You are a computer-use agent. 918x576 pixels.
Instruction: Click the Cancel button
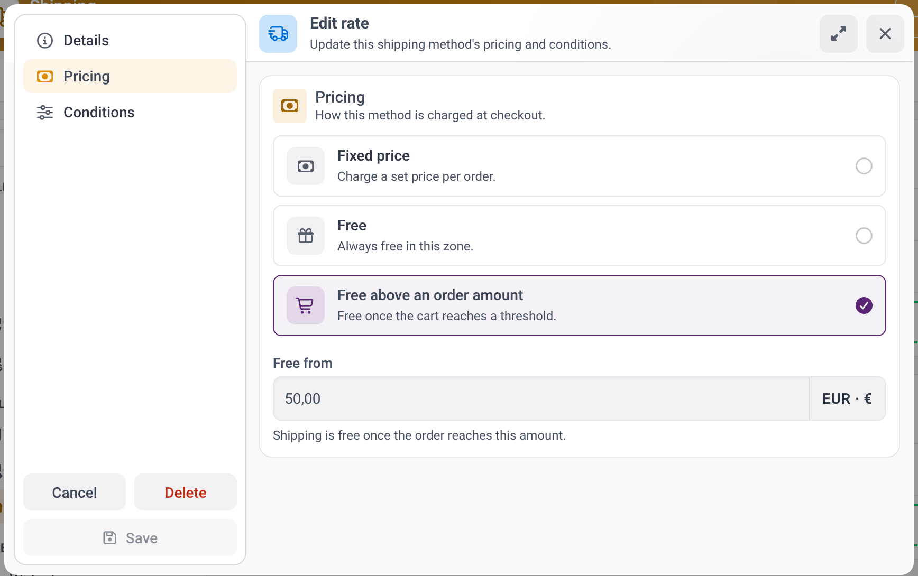point(75,492)
